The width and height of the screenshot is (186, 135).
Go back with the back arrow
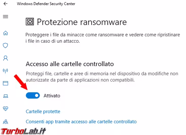(5, 4)
